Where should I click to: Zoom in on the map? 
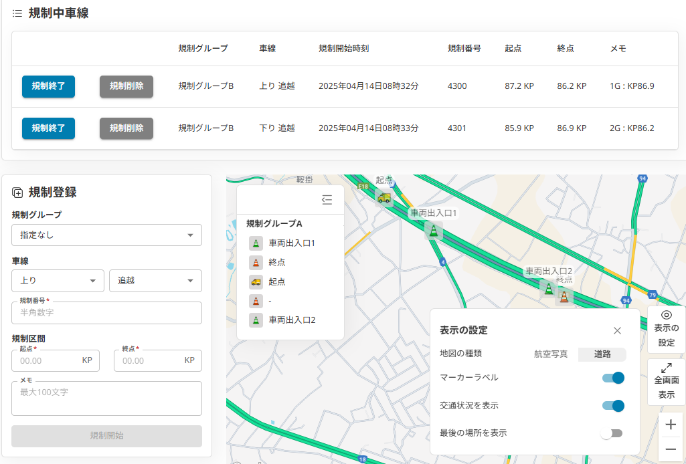click(671, 425)
